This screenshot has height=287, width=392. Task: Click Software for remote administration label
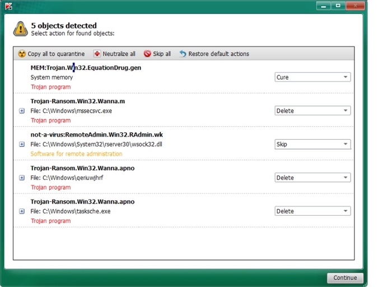coord(77,154)
